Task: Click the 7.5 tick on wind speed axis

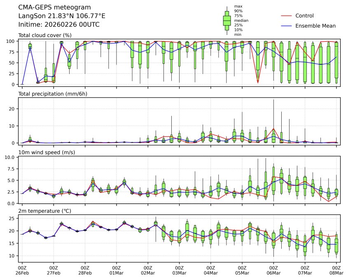Action: point(12,168)
